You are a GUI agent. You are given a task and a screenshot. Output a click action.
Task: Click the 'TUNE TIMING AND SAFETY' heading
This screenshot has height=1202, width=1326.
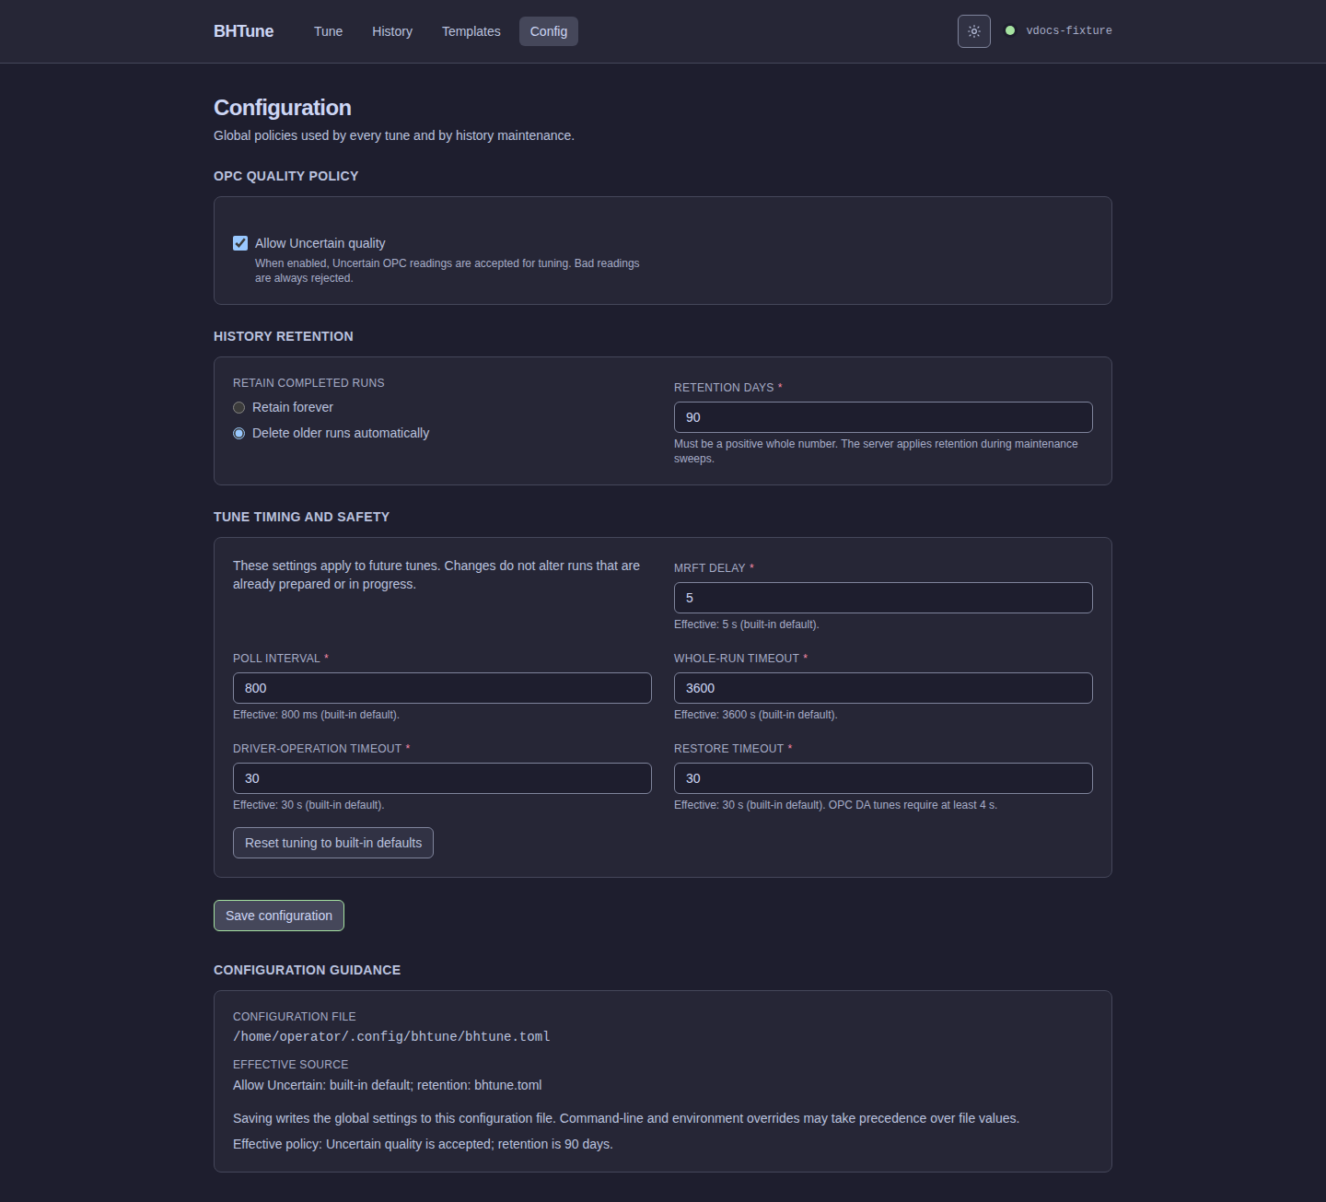(302, 517)
